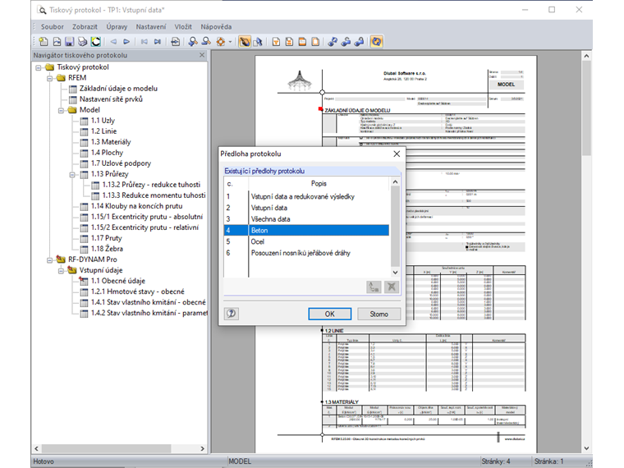The width and height of the screenshot is (624, 468).
Task: Click the first orange page layout icon
Action: point(276,41)
